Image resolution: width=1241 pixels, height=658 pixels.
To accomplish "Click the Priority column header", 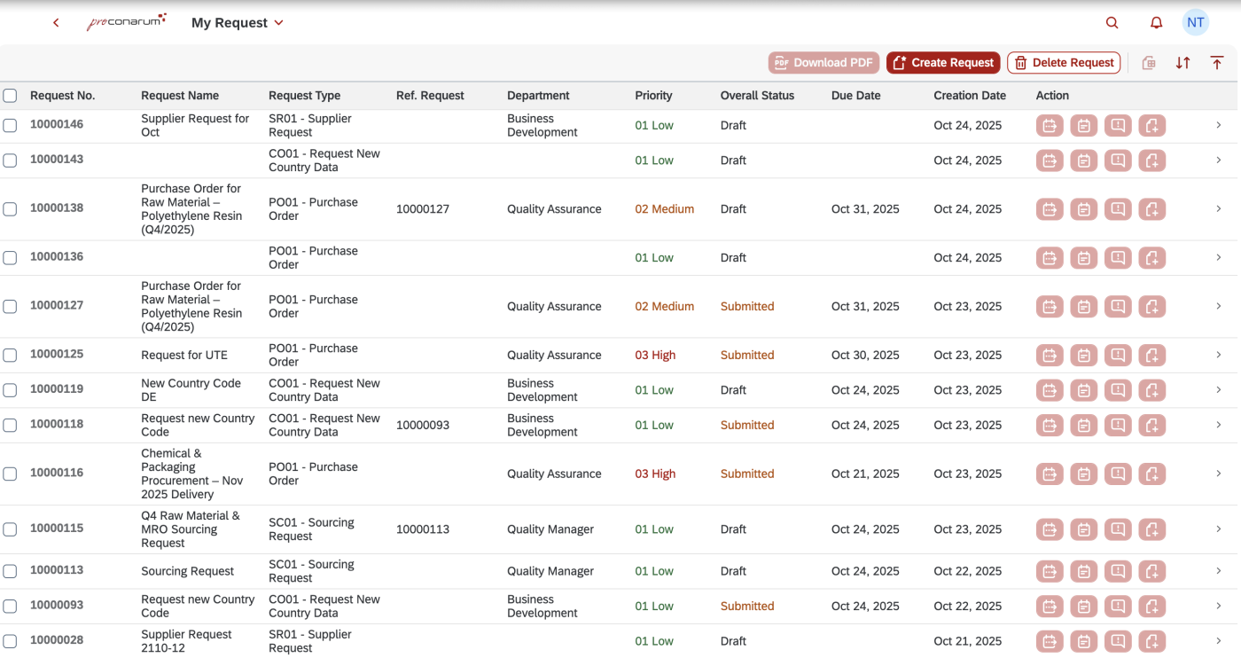I will pos(653,96).
